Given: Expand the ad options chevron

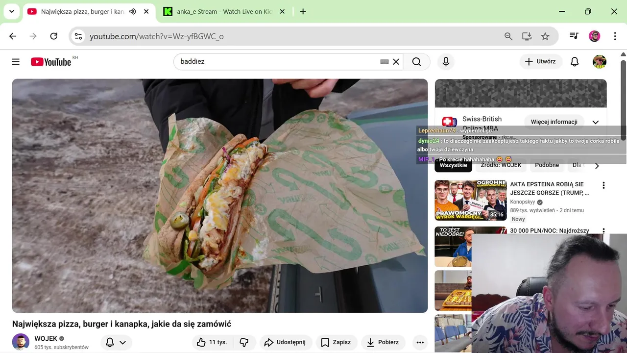Looking at the screenshot, I should pyautogui.click(x=596, y=122).
